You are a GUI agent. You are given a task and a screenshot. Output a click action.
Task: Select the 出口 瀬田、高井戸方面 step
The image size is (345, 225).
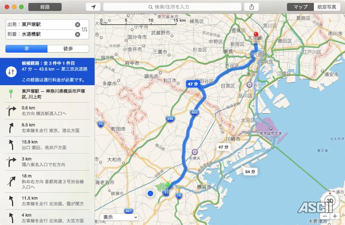tap(47, 145)
